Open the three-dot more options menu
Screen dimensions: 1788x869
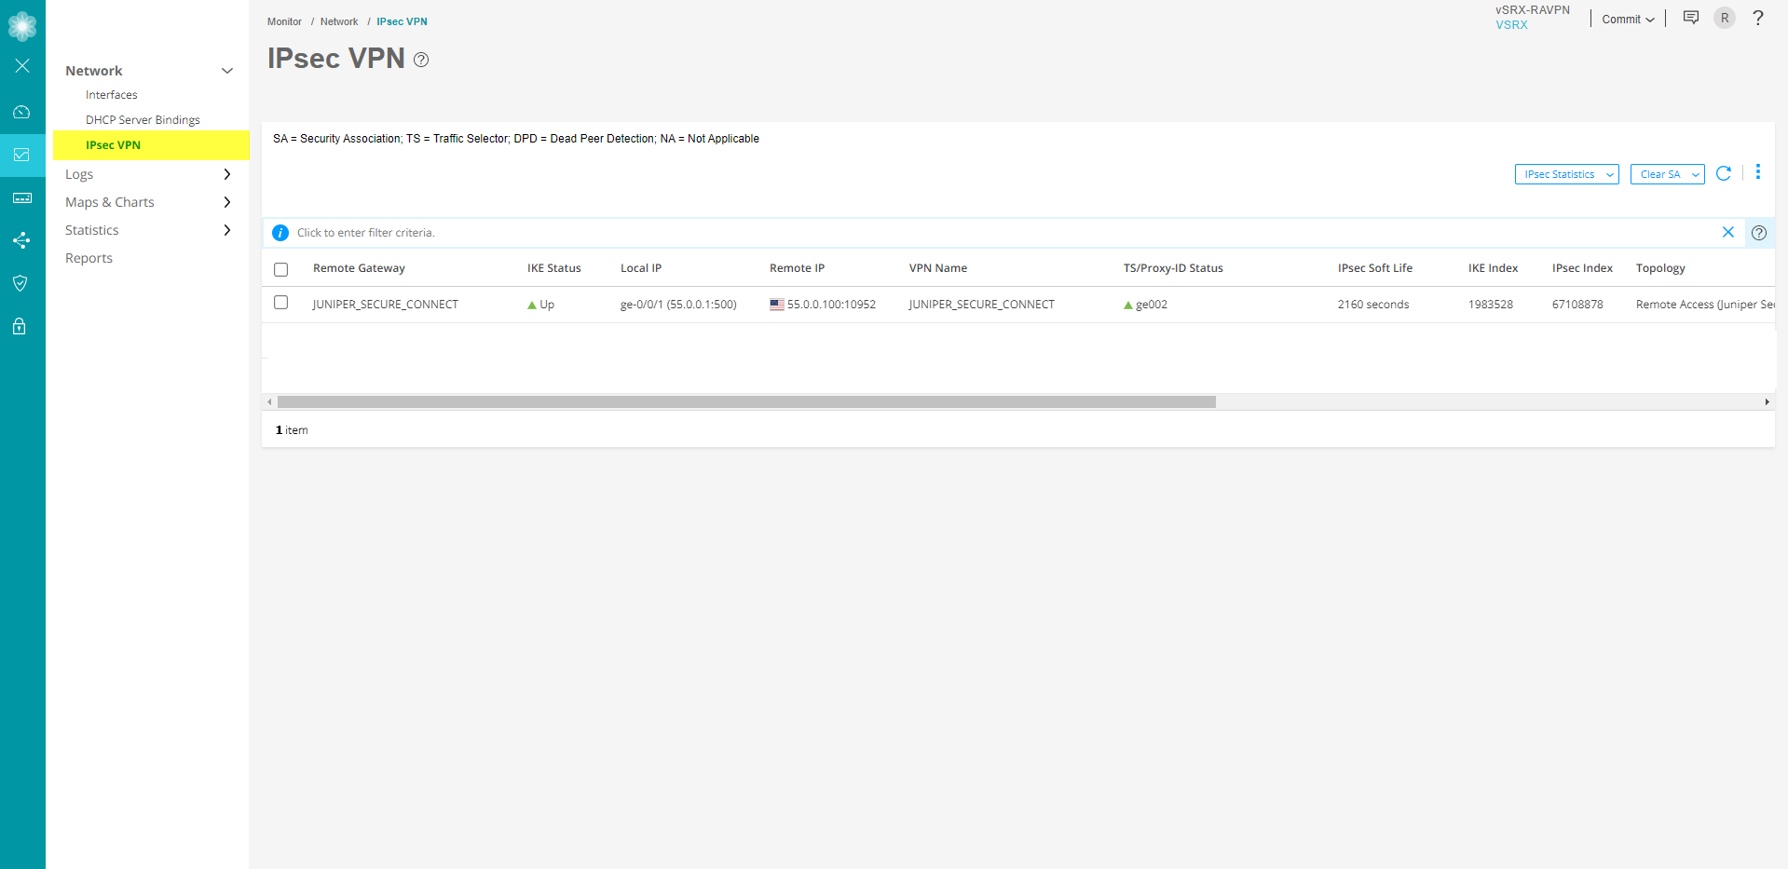1758,172
